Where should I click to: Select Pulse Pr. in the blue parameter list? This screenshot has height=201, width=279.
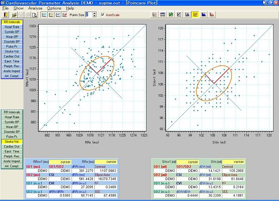[12, 46]
